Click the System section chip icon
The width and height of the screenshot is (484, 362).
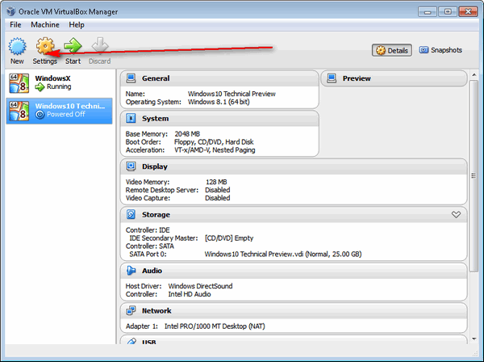pos(131,118)
